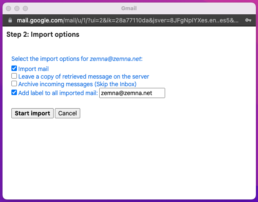Click the Cancel button
Viewport: 258px width, 202px height.
coord(68,113)
